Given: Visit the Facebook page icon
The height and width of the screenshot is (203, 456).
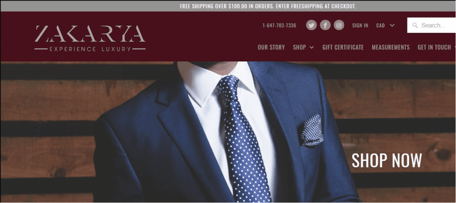Looking at the screenshot, I should pyautogui.click(x=325, y=25).
